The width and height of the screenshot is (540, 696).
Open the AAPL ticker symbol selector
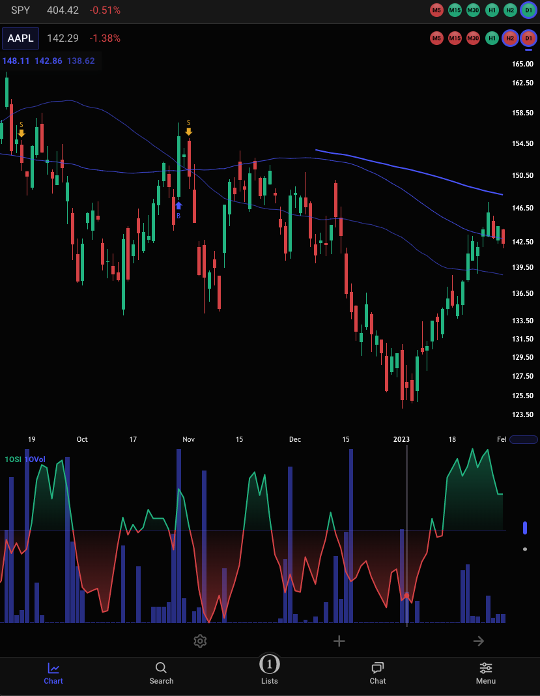pos(20,38)
